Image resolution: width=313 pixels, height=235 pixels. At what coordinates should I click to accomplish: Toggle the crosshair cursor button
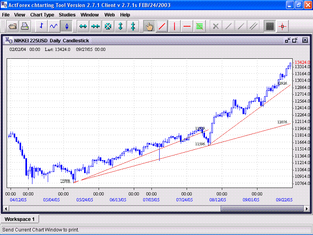point(282,27)
